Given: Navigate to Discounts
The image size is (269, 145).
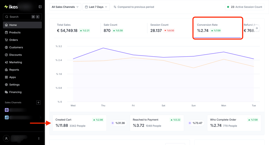Looking at the screenshot, I should tap(22, 55).
